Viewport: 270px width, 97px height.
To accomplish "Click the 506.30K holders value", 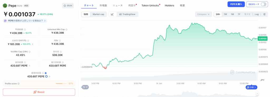I will 57,55.
